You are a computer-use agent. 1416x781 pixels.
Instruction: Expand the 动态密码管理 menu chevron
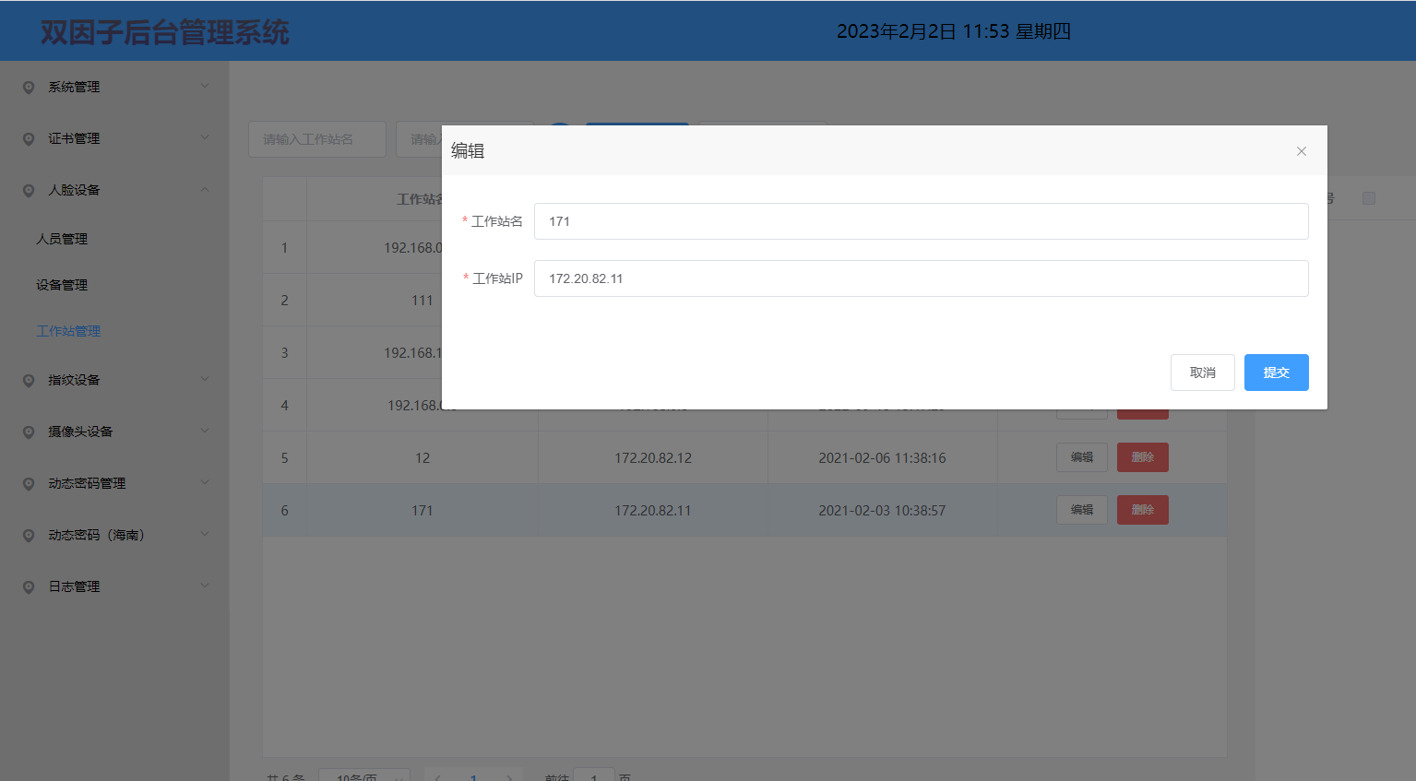coord(205,482)
